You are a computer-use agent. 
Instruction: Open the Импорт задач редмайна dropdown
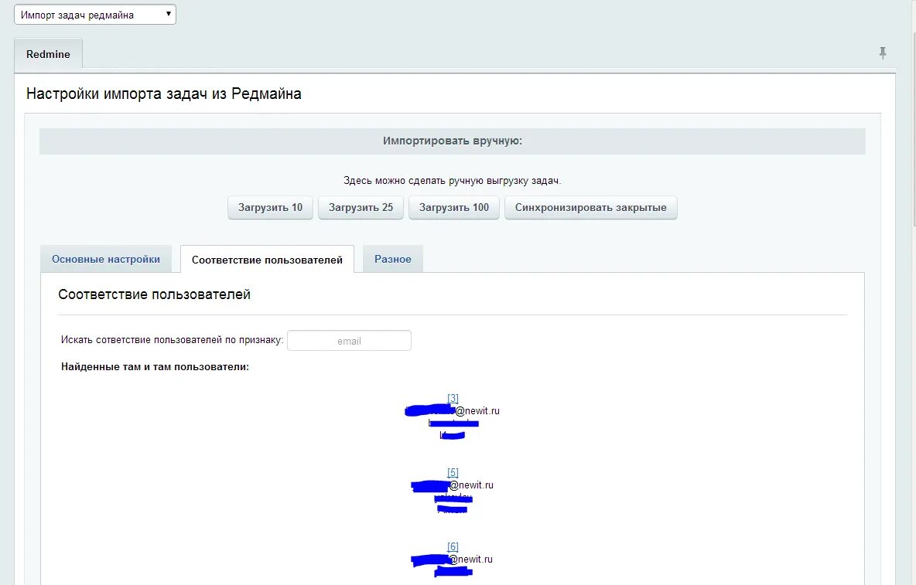pyautogui.click(x=94, y=15)
